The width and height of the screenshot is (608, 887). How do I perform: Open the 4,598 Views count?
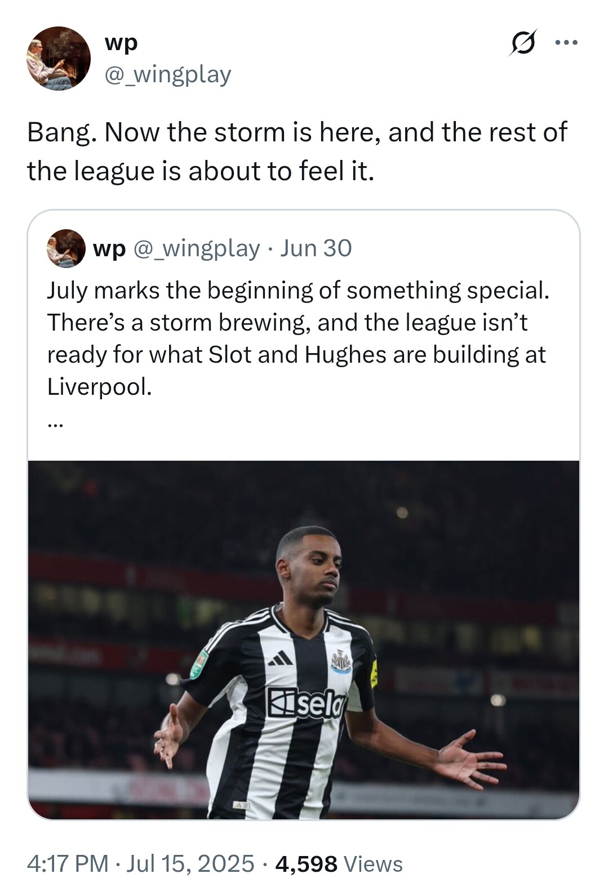(x=339, y=863)
